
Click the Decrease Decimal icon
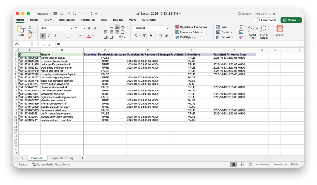point(167,36)
